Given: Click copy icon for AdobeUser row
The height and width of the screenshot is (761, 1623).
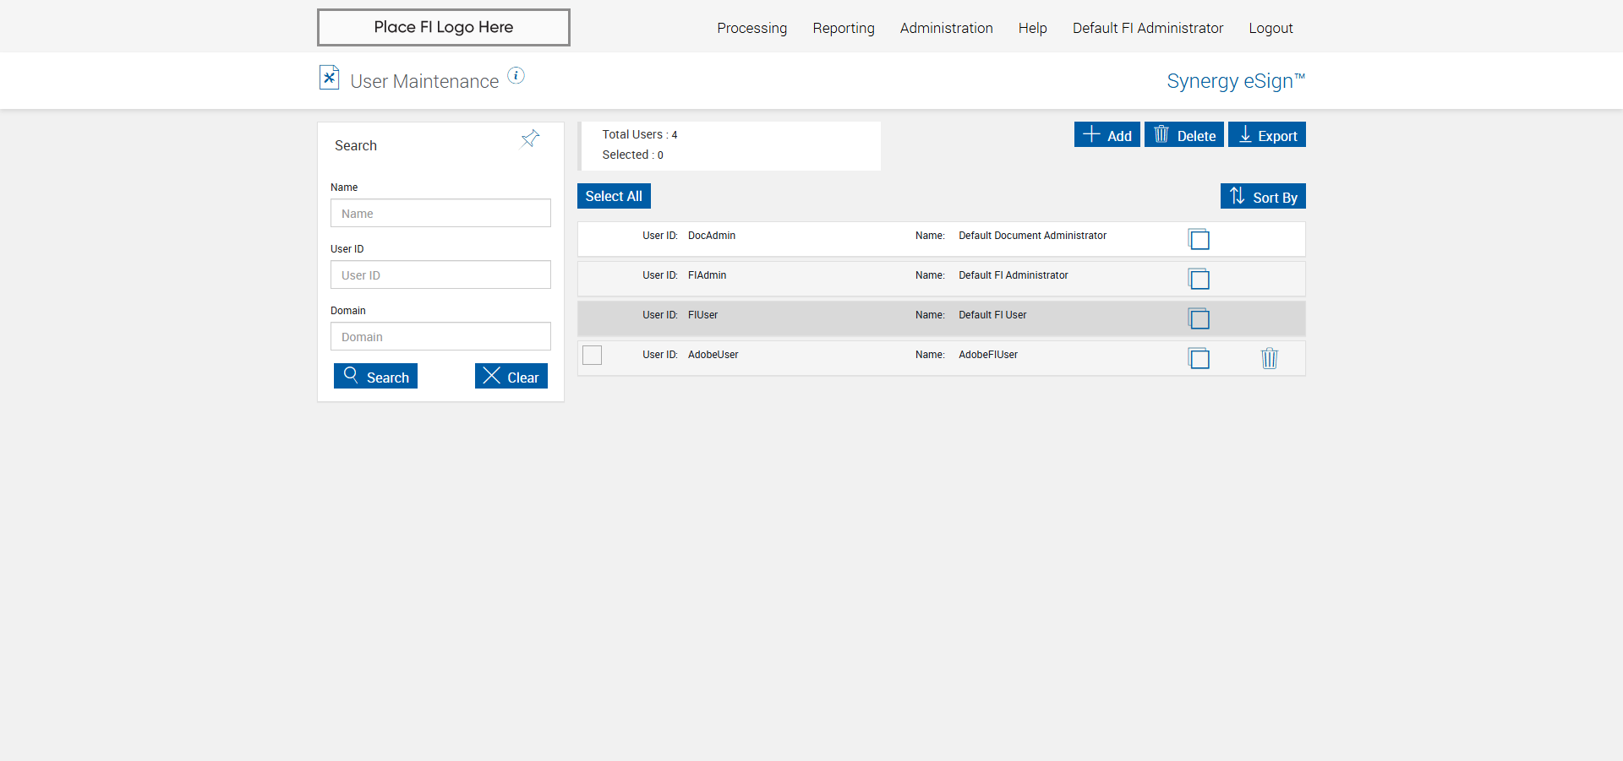Looking at the screenshot, I should coord(1199,358).
